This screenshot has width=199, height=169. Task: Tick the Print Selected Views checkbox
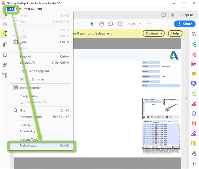pos(164,100)
